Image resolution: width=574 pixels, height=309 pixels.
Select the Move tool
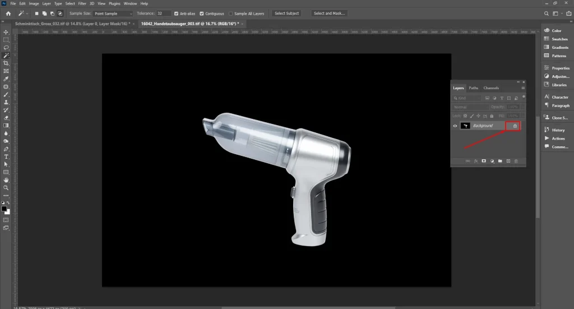[6, 33]
